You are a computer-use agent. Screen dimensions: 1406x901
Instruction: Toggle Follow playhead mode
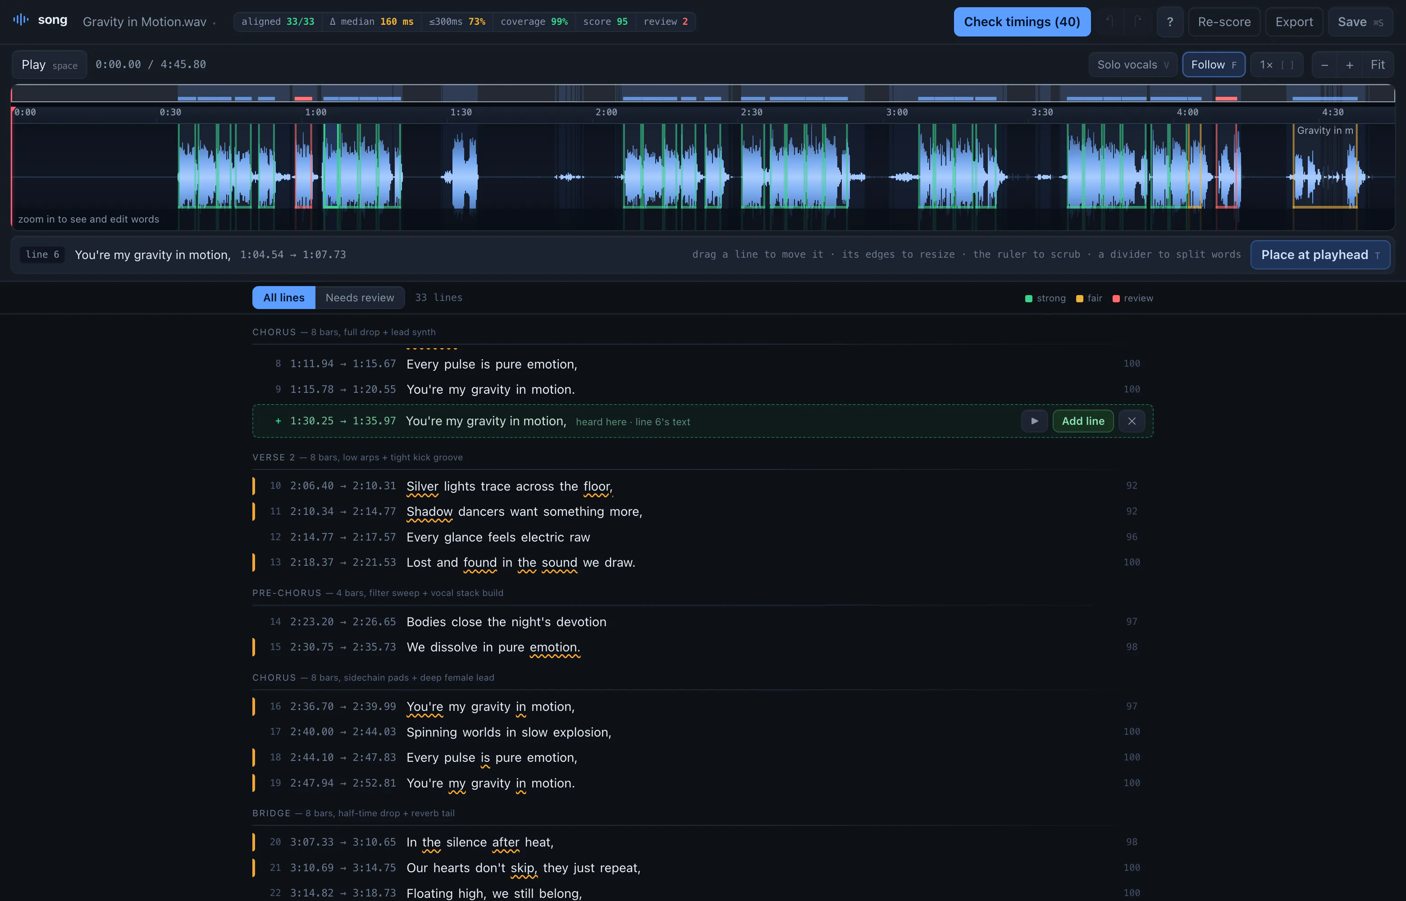[x=1213, y=65]
